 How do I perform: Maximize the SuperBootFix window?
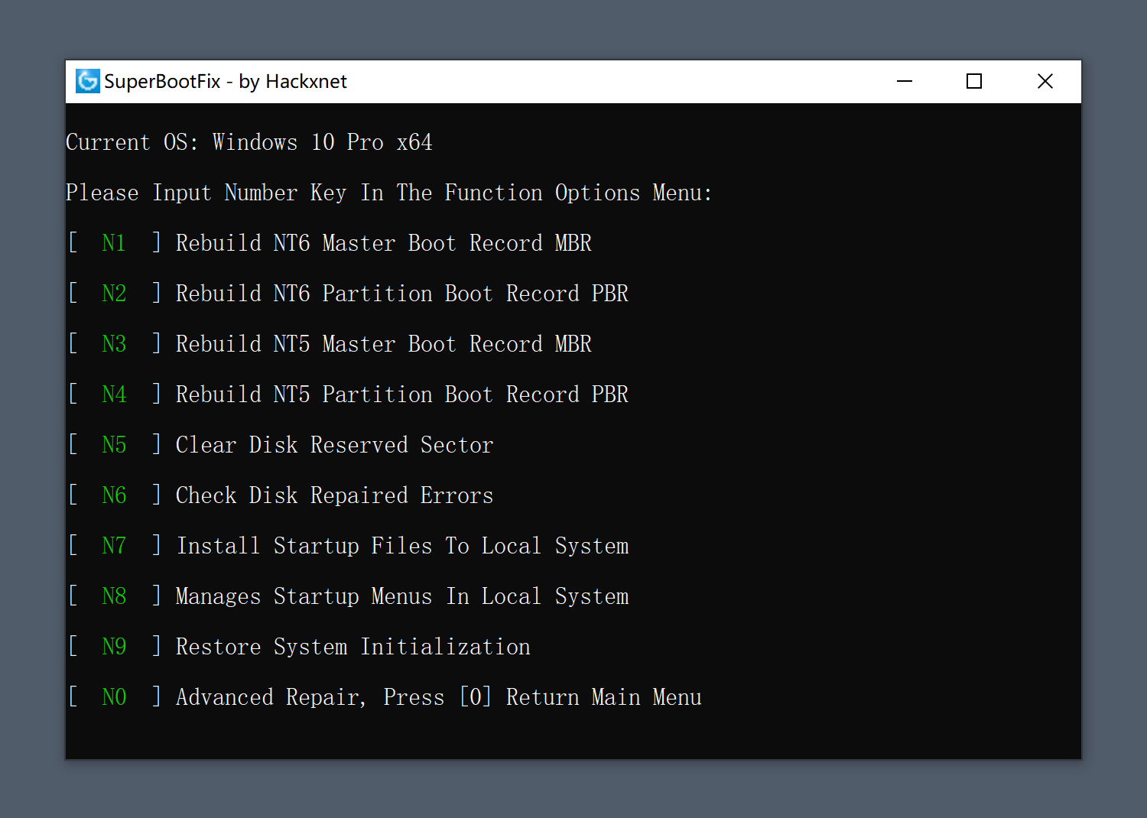(x=973, y=81)
